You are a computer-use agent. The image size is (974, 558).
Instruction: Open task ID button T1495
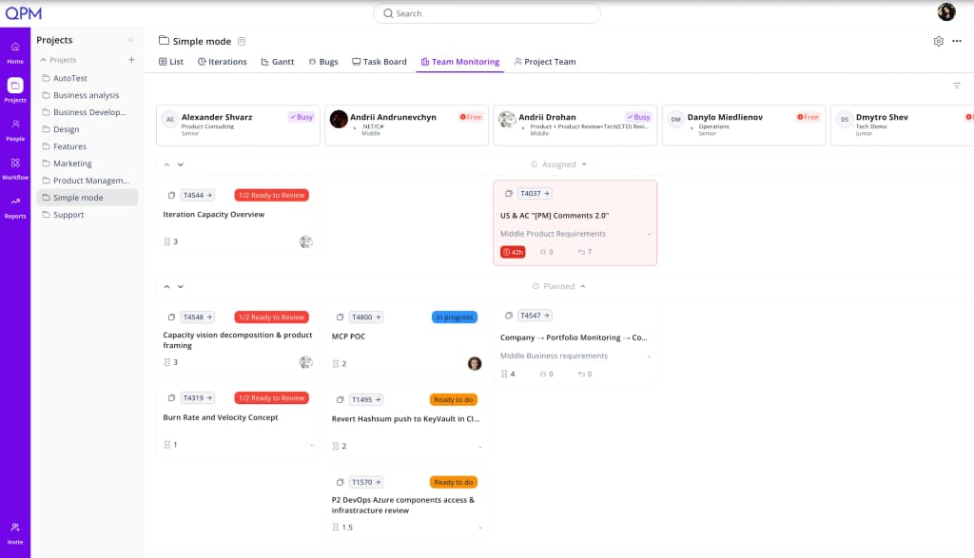coord(366,399)
